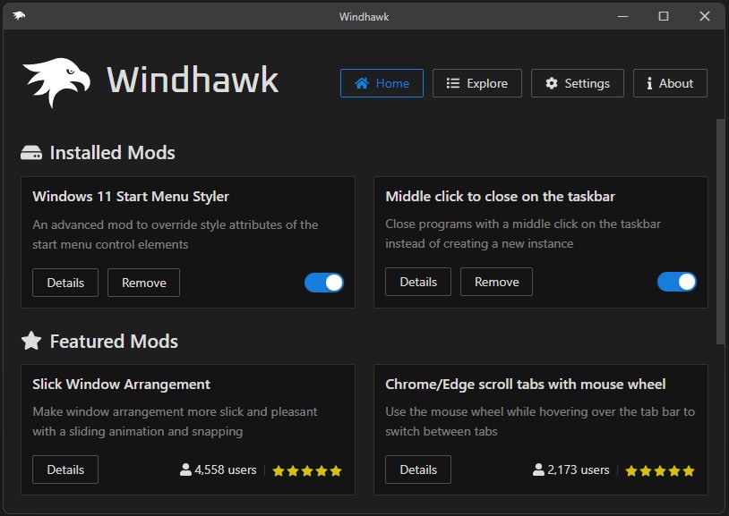Remove Windows 11 Start Menu Styler mod
The height and width of the screenshot is (516, 729).
click(x=143, y=283)
